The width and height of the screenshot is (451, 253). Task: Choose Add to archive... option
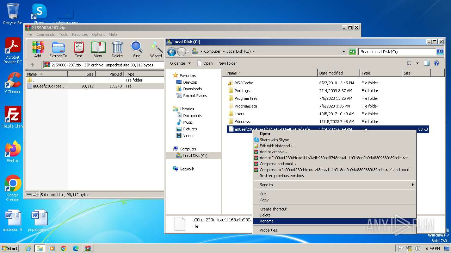(x=335, y=152)
